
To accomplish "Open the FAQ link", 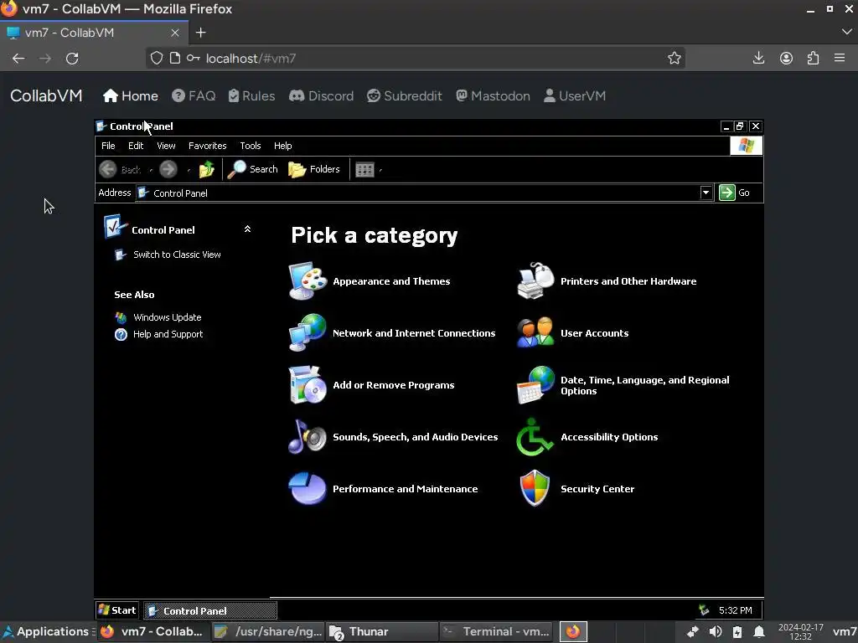I will point(194,95).
